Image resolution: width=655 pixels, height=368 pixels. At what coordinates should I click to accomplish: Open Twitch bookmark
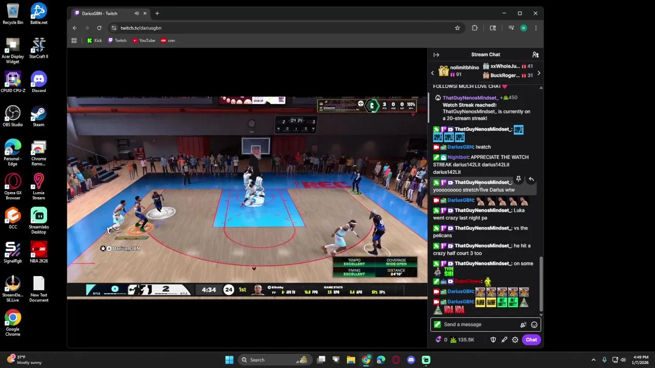coord(117,40)
